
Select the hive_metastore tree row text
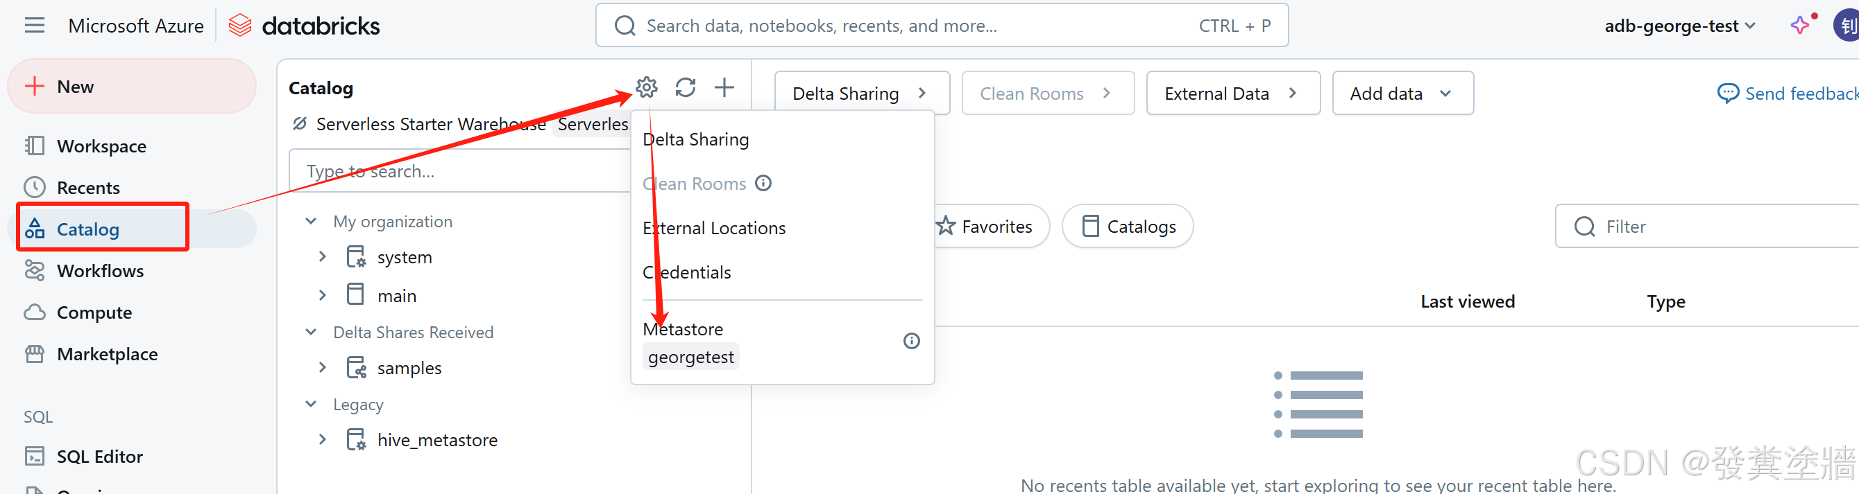(437, 440)
